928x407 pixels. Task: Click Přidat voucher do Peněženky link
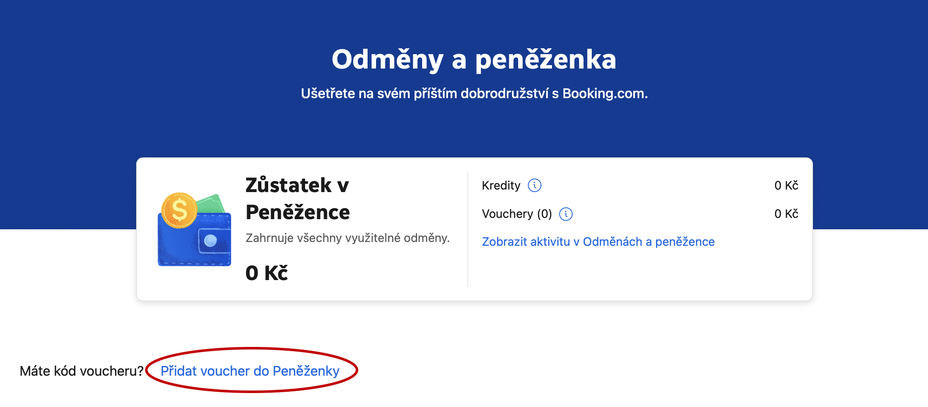point(250,371)
